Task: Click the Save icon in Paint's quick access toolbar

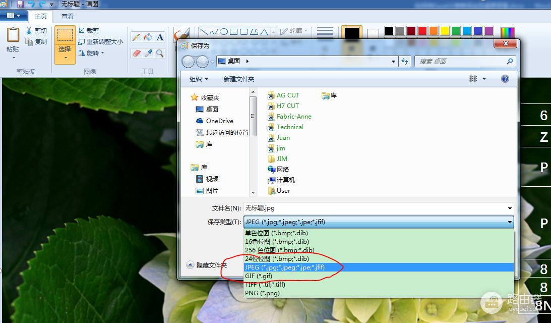Action: coord(20,4)
